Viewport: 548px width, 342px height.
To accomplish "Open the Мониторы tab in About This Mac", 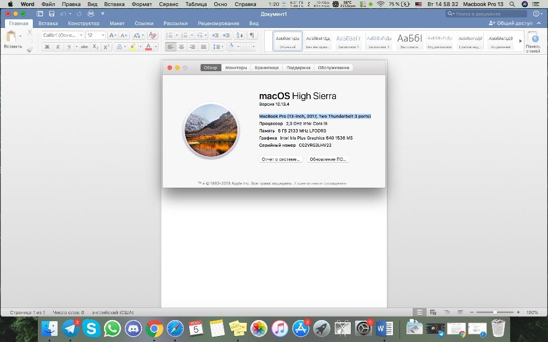I will pyautogui.click(x=236, y=68).
